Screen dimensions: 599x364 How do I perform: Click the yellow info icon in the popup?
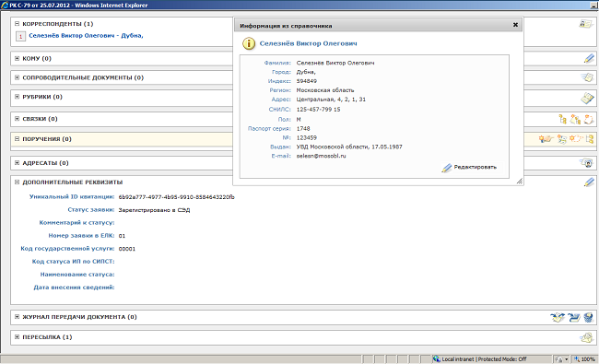click(249, 43)
